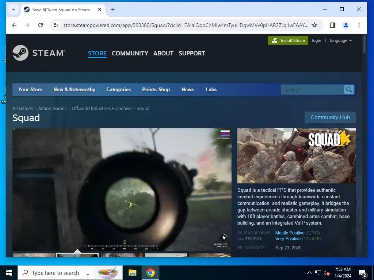This screenshot has width=374, height=280.
Task: Click Very Positive all reviews link
Action: [x=288, y=239]
